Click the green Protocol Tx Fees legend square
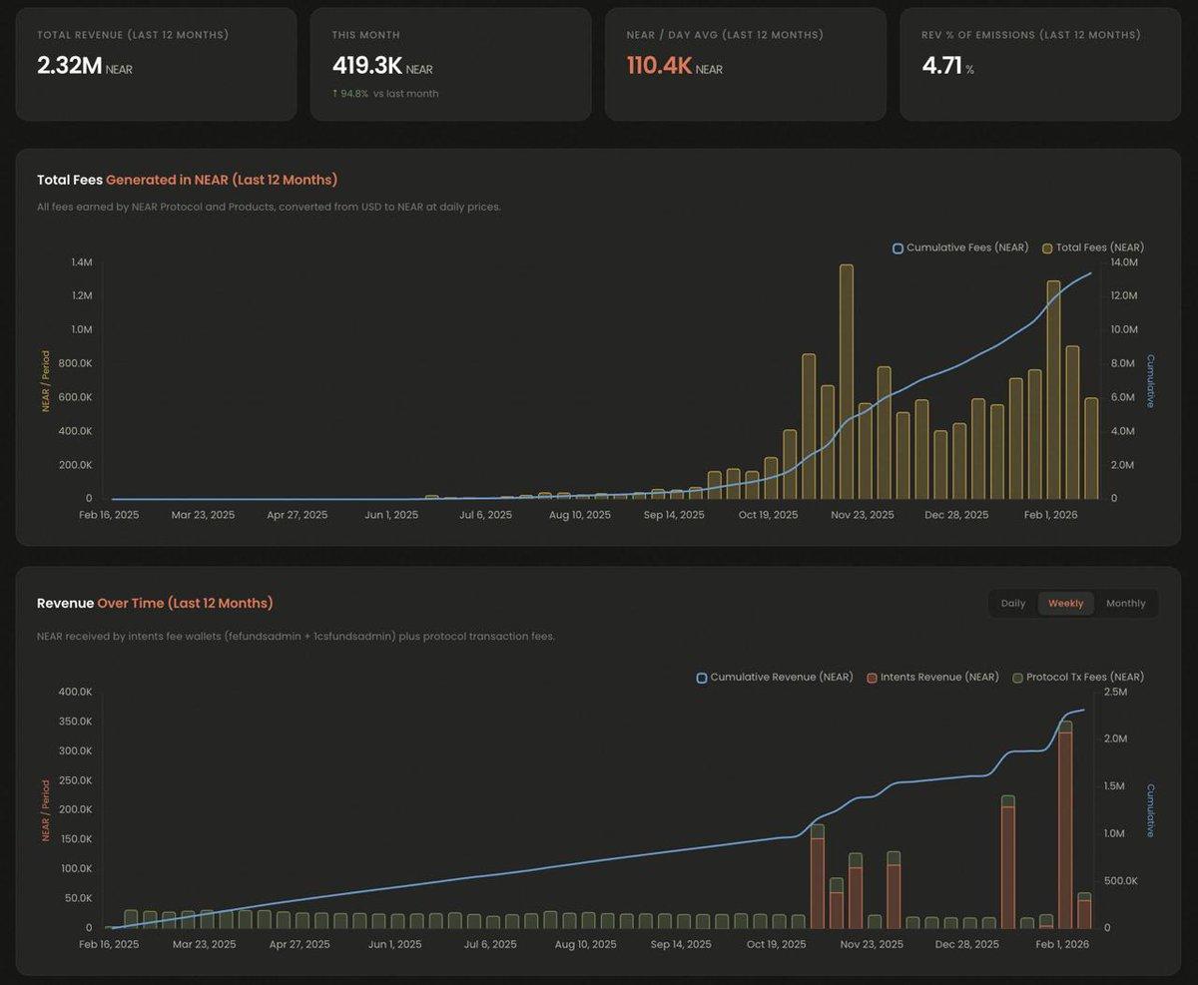This screenshot has width=1198, height=985. coord(1017,677)
